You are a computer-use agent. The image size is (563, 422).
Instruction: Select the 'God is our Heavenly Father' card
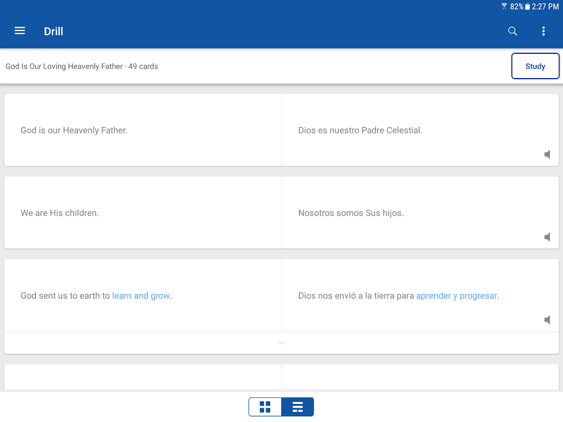pyautogui.click(x=74, y=130)
